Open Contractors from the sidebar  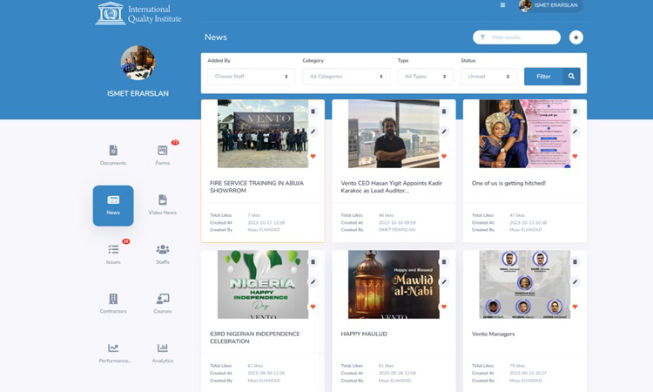113,301
